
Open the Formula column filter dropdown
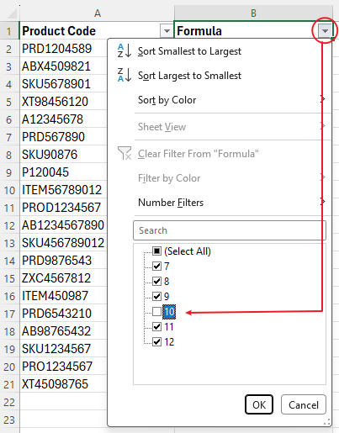pyautogui.click(x=325, y=30)
